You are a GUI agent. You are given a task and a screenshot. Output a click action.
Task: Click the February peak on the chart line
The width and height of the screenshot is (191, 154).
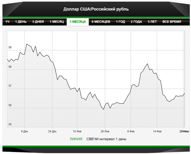point(147,64)
